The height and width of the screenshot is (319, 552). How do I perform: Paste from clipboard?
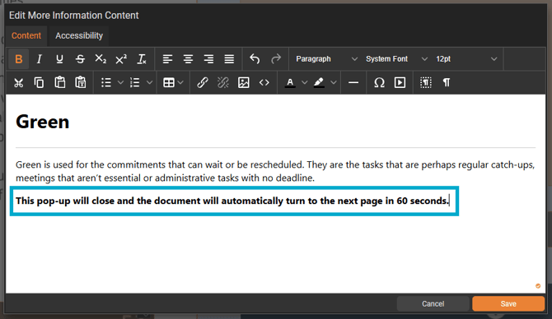click(60, 83)
